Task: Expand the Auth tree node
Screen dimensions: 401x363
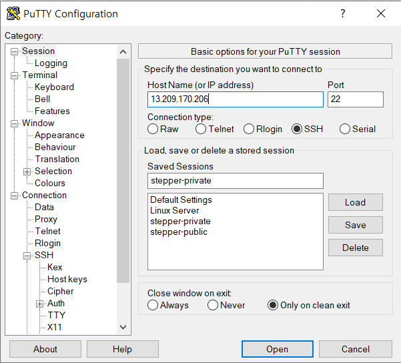Action: [39, 304]
